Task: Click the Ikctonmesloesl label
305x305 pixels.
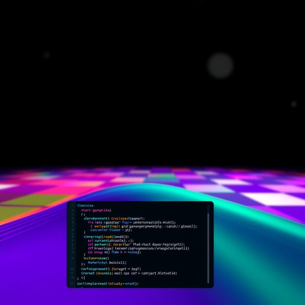Action: [96, 258]
